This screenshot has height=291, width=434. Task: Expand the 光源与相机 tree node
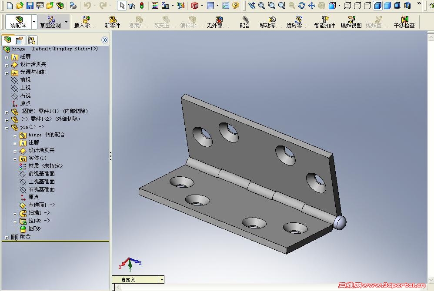click(x=7, y=73)
